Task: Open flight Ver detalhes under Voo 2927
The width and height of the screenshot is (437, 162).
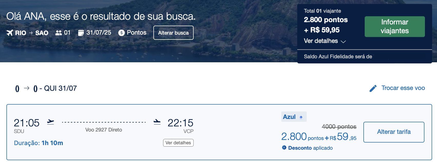Action: pos(178,143)
